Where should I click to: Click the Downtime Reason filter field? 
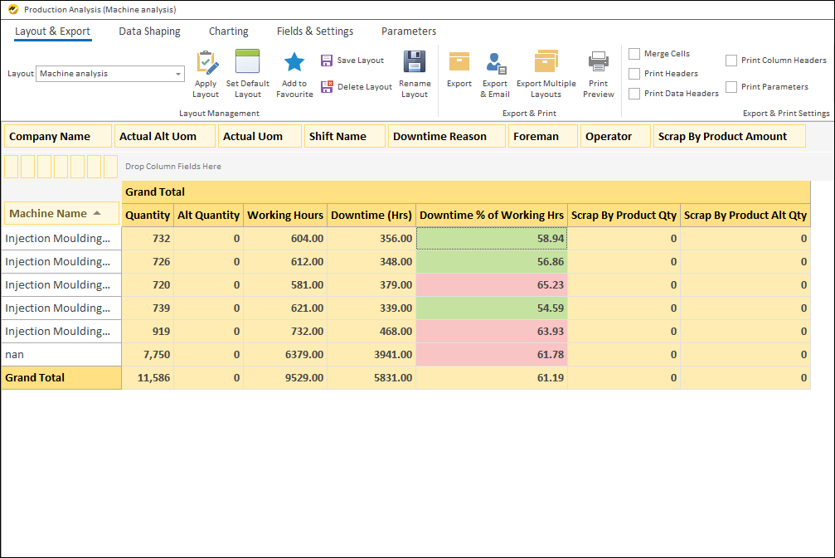446,137
